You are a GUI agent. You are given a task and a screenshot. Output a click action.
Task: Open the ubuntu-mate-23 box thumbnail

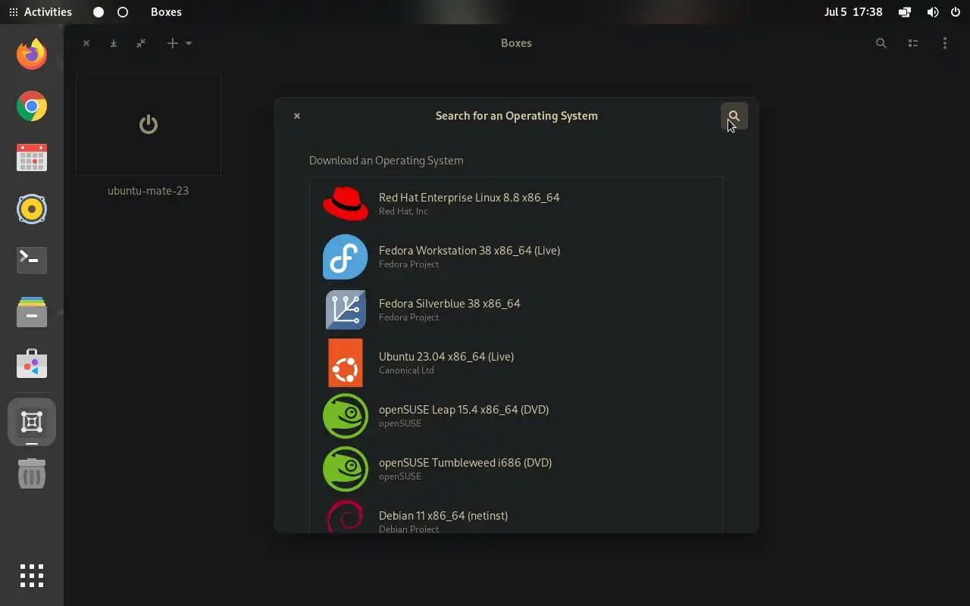[x=149, y=124]
